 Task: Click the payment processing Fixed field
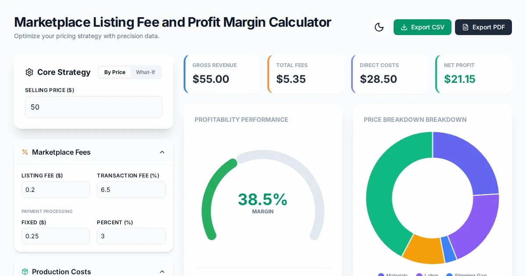click(56, 236)
